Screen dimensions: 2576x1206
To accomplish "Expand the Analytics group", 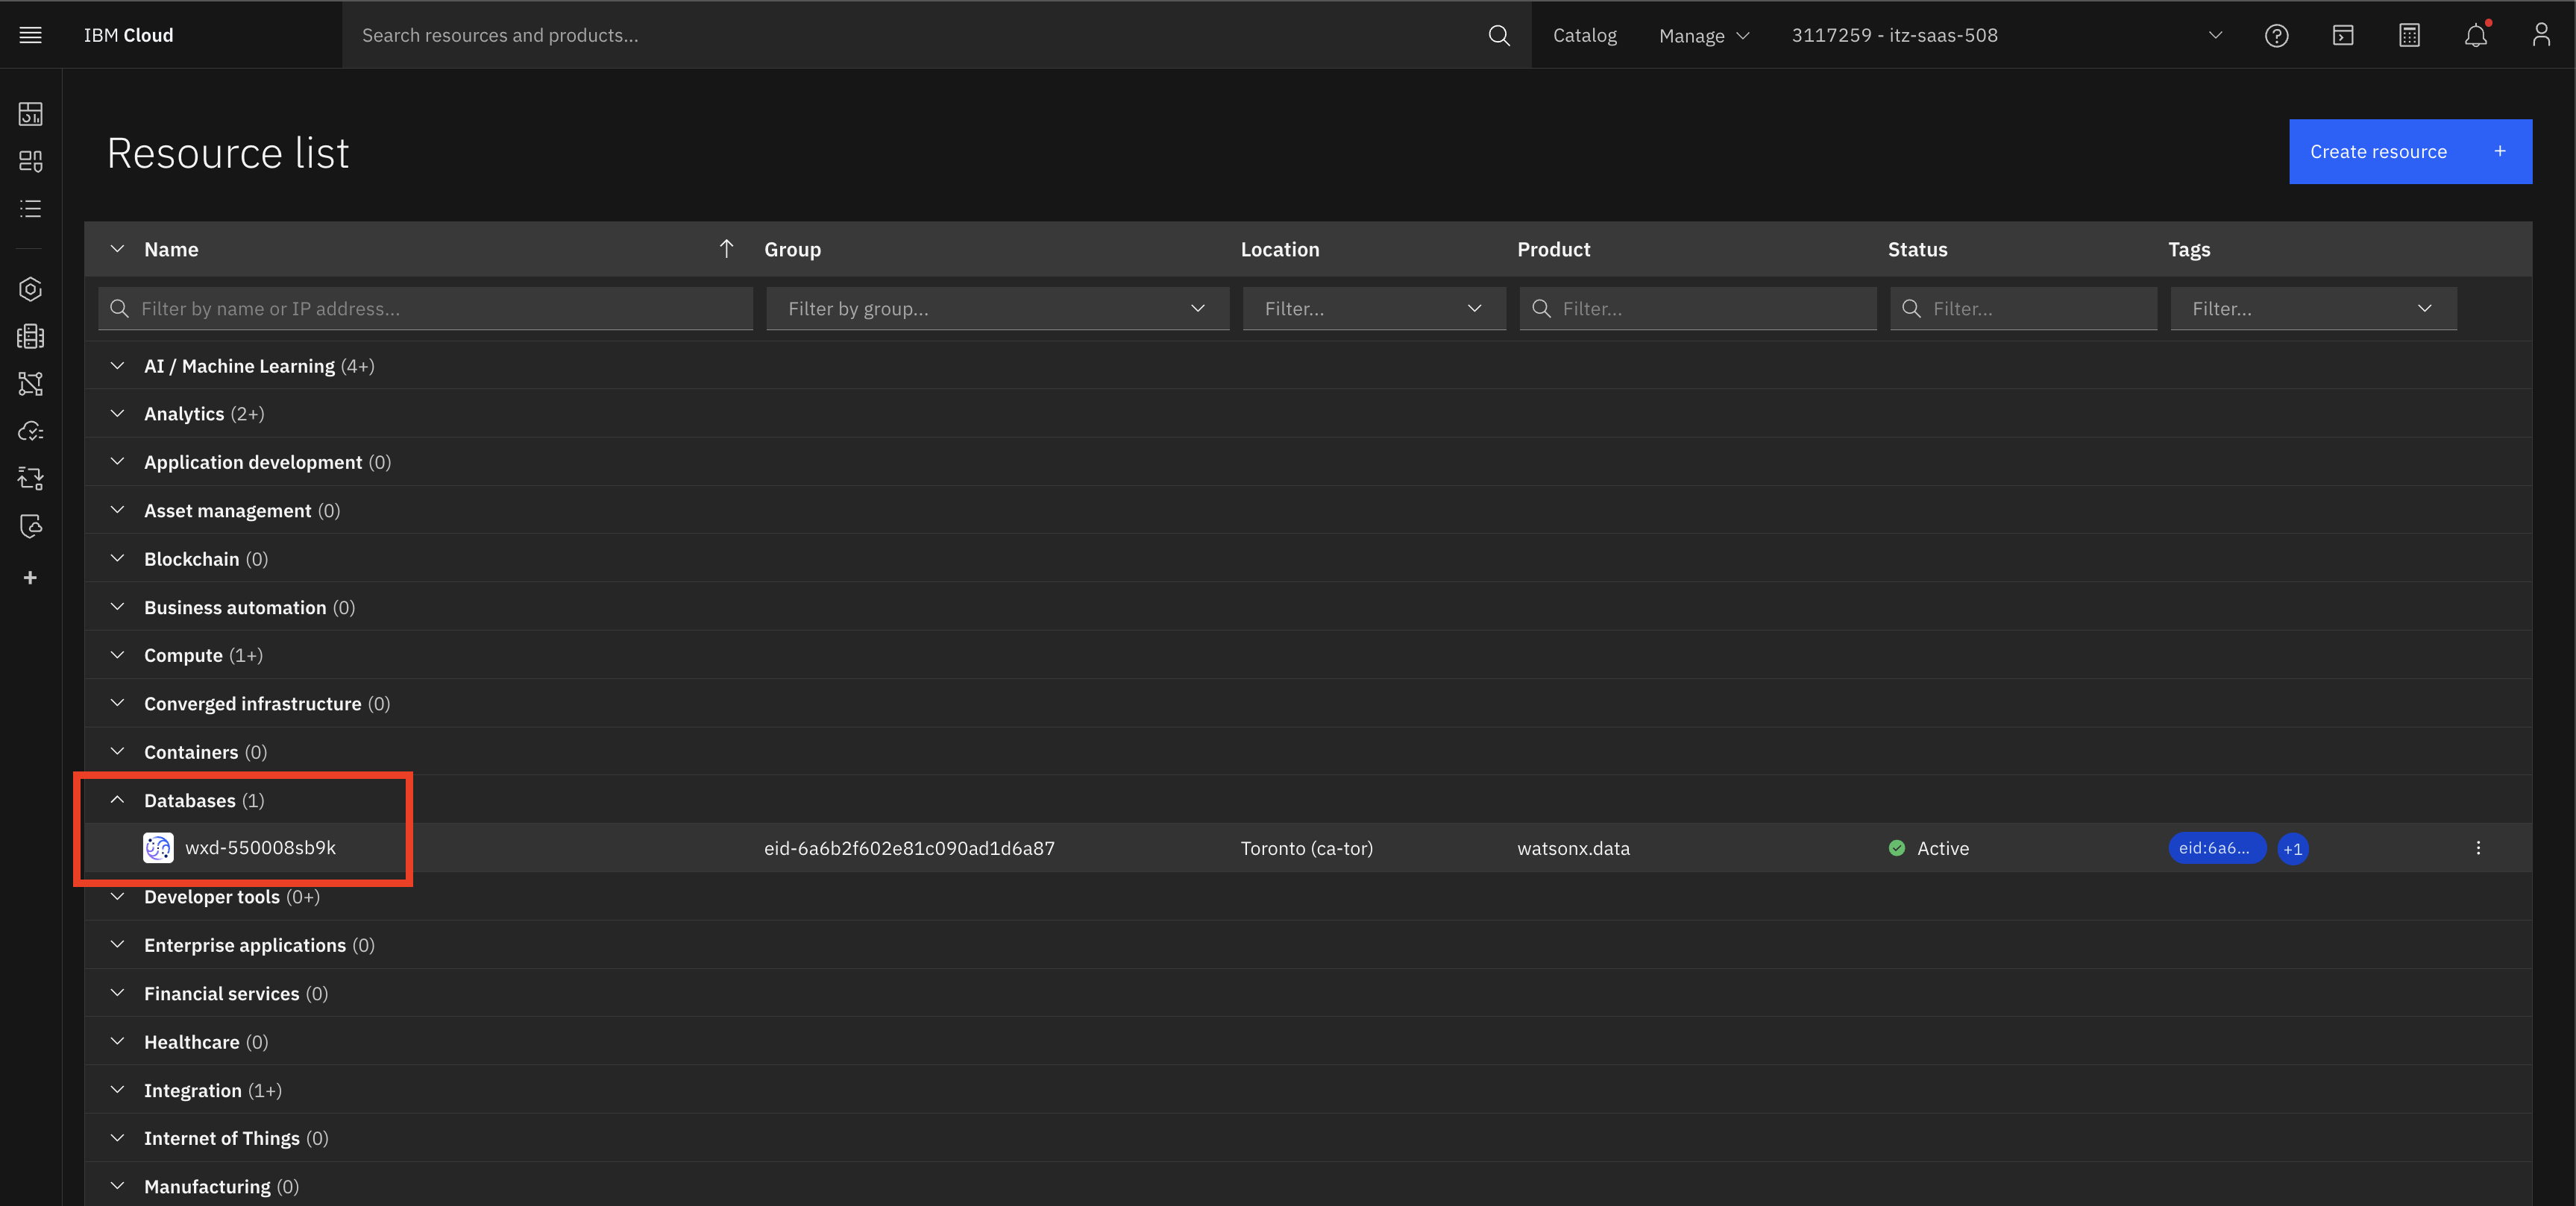I will pyautogui.click(x=117, y=414).
